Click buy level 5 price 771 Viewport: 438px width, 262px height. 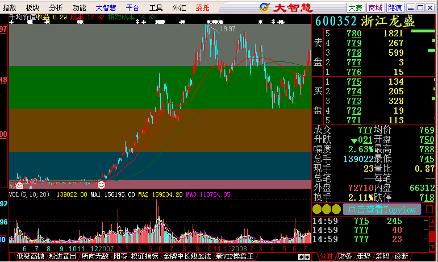coord(354,120)
